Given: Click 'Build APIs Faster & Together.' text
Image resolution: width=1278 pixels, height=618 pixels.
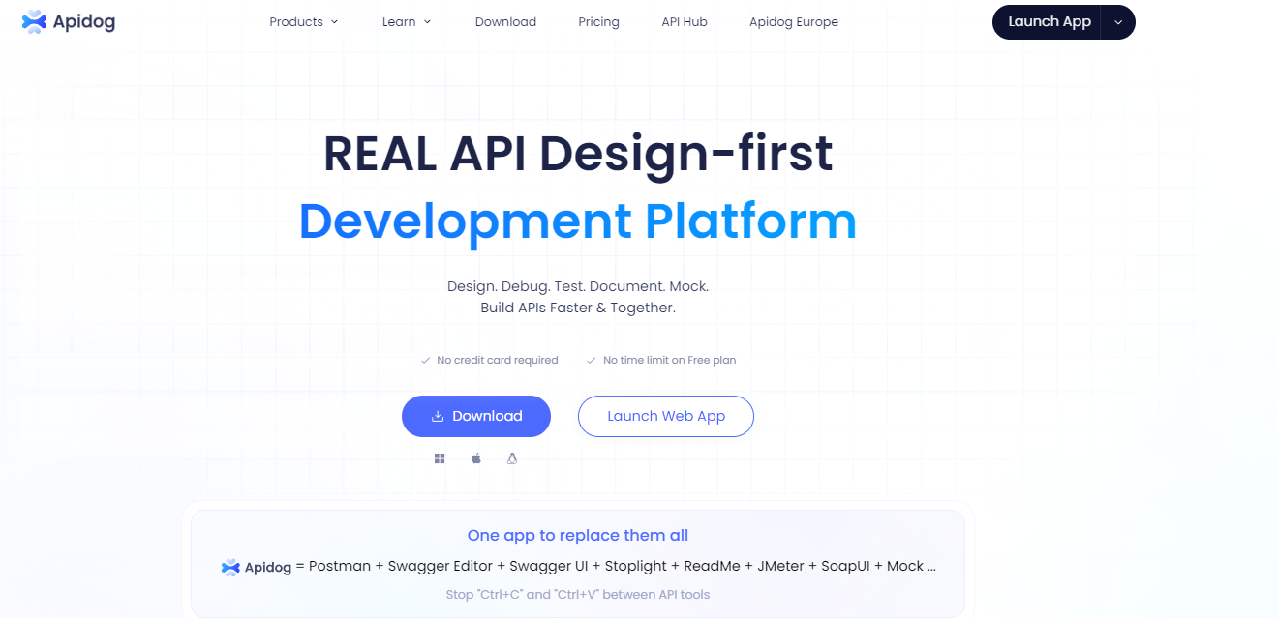Looking at the screenshot, I should pos(578,308).
